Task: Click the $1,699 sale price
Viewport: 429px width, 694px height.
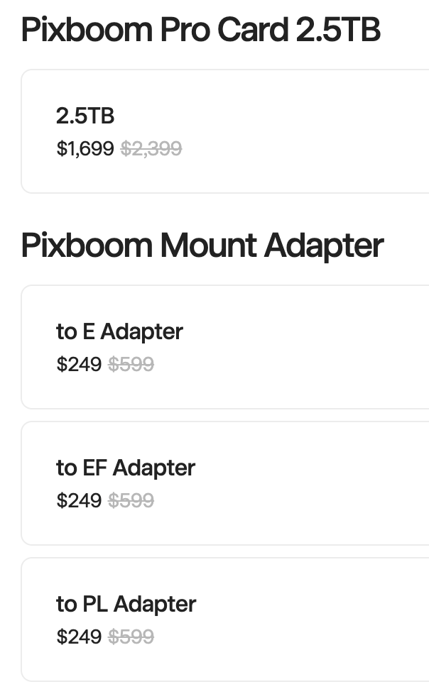Action: (85, 148)
